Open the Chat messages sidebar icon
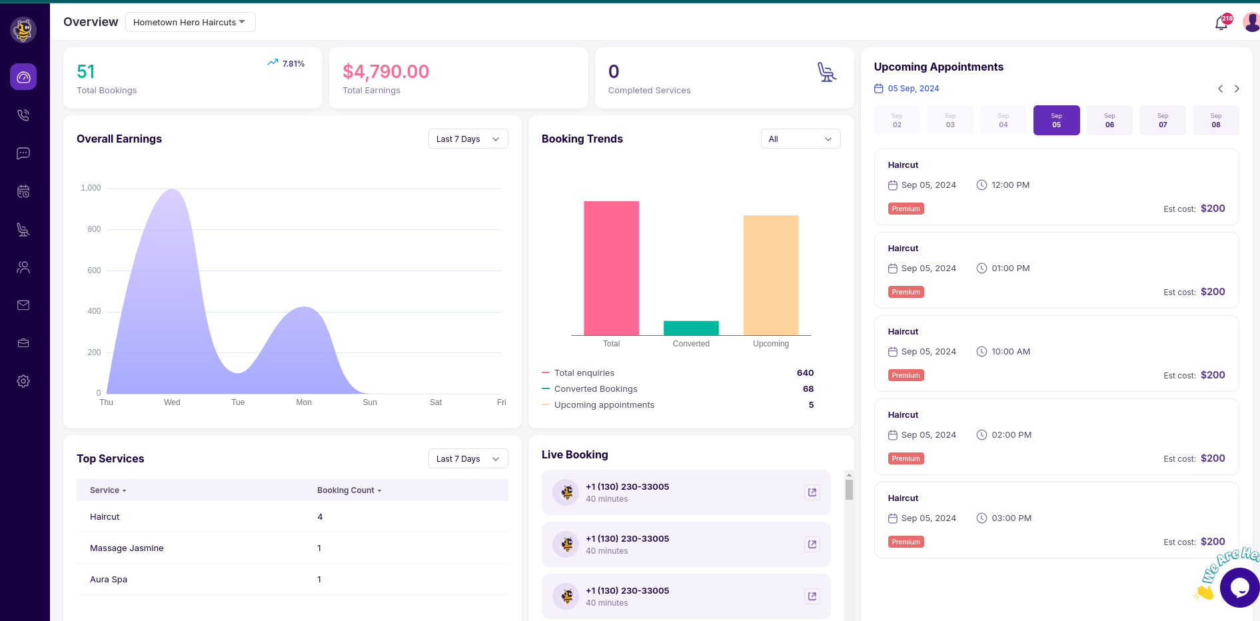 click(x=23, y=153)
